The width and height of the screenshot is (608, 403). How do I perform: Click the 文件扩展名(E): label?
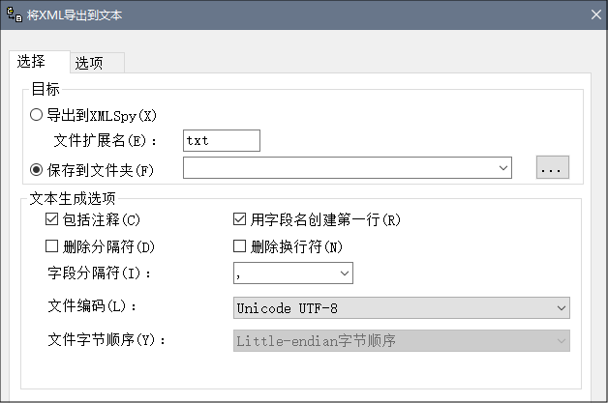click(106, 140)
